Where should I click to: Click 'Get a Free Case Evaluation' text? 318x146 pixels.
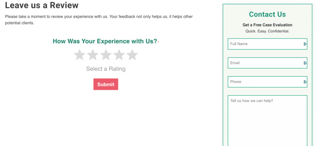click(267, 25)
